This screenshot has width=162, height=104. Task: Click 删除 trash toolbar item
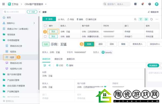click(80, 19)
